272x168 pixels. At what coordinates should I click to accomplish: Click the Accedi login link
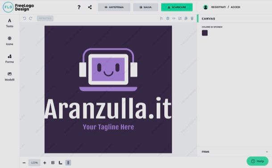(235, 7)
